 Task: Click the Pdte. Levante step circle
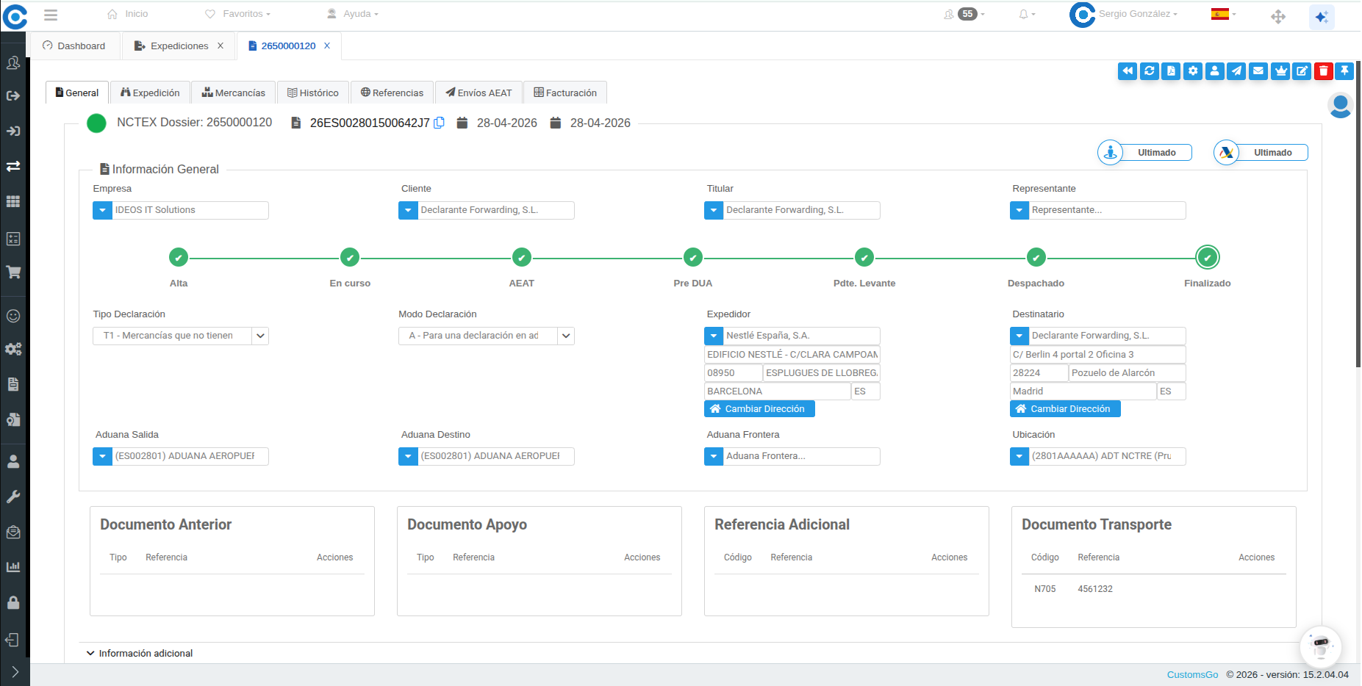point(864,258)
